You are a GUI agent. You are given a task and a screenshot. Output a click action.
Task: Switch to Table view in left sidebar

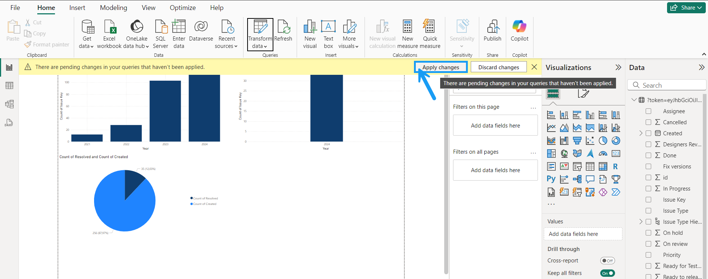9,86
